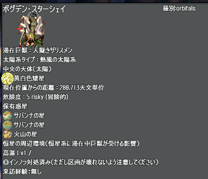Select the second サバンナの星 label
Viewport: 208px width, 179px height.
tap(29, 125)
